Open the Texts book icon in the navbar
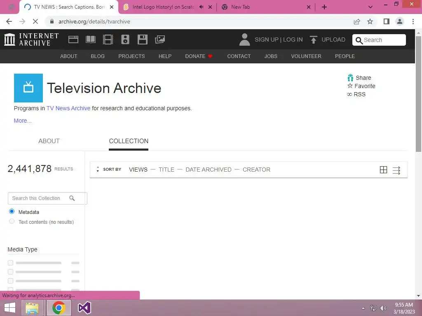The width and height of the screenshot is (422, 316). [x=90, y=39]
